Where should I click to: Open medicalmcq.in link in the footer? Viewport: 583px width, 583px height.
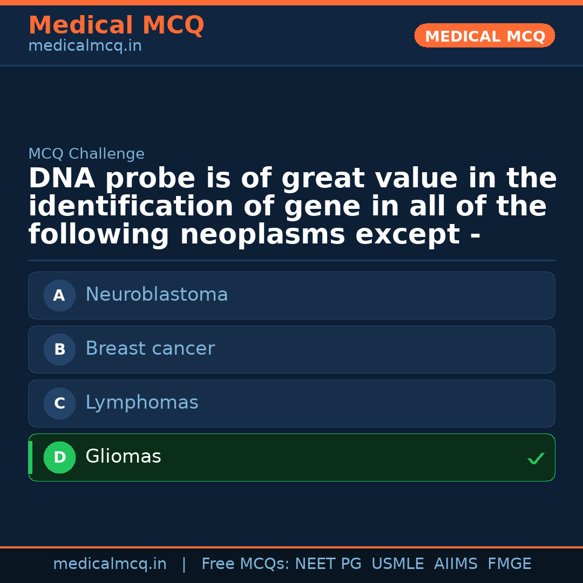point(110,564)
